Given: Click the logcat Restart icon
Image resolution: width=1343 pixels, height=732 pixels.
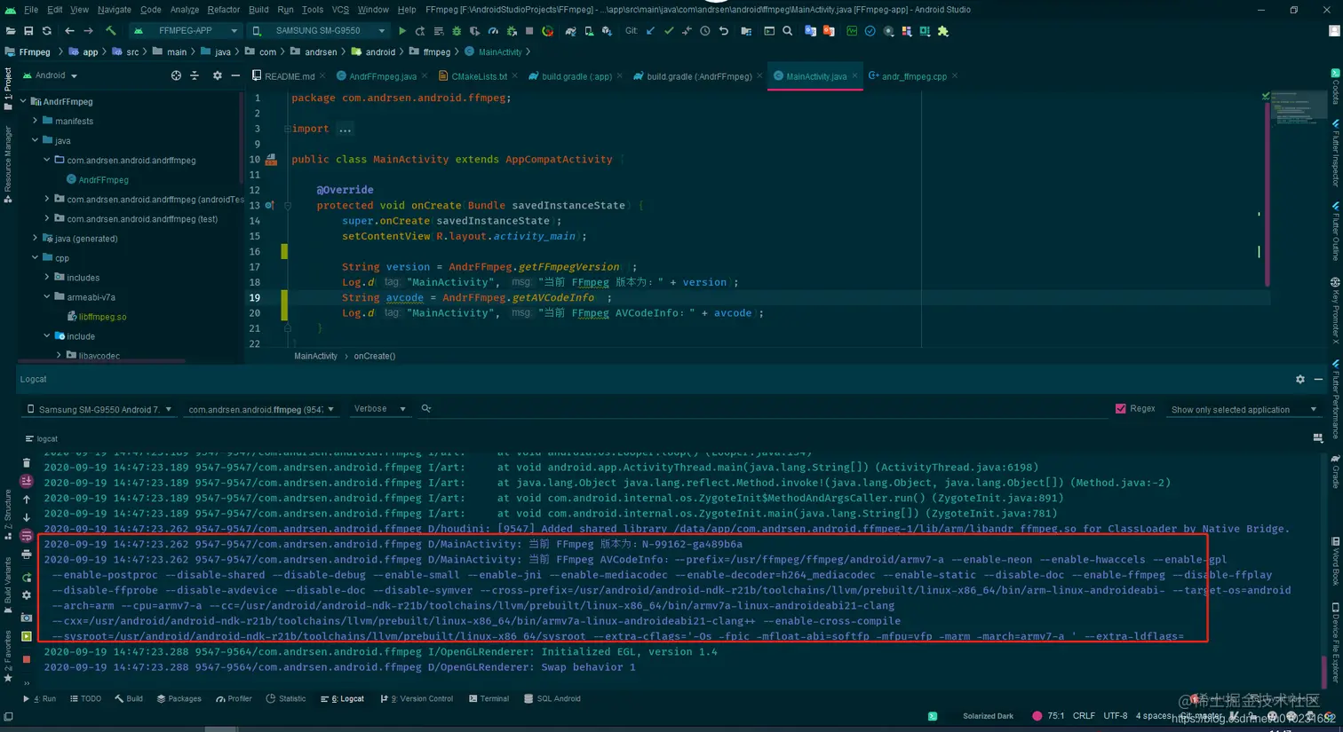Looking at the screenshot, I should [x=27, y=578].
